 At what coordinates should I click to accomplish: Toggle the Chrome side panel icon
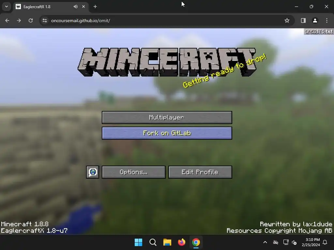click(x=303, y=21)
